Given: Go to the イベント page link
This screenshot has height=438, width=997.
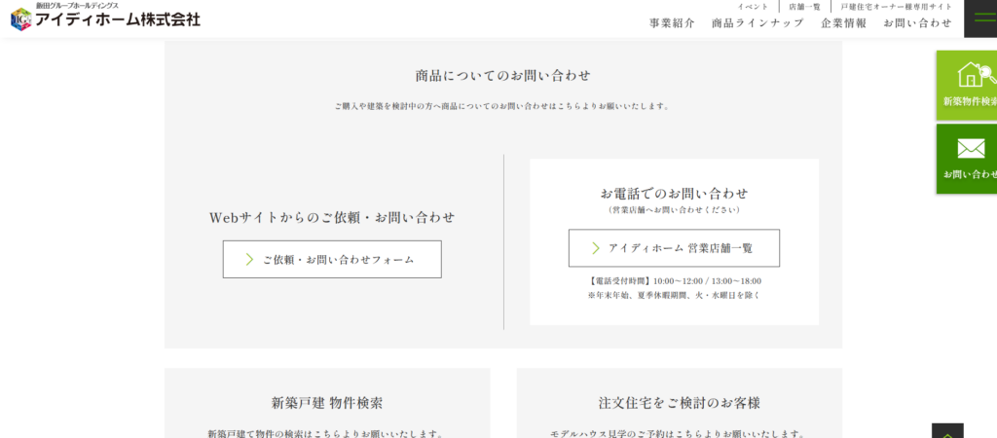Looking at the screenshot, I should 753,7.
